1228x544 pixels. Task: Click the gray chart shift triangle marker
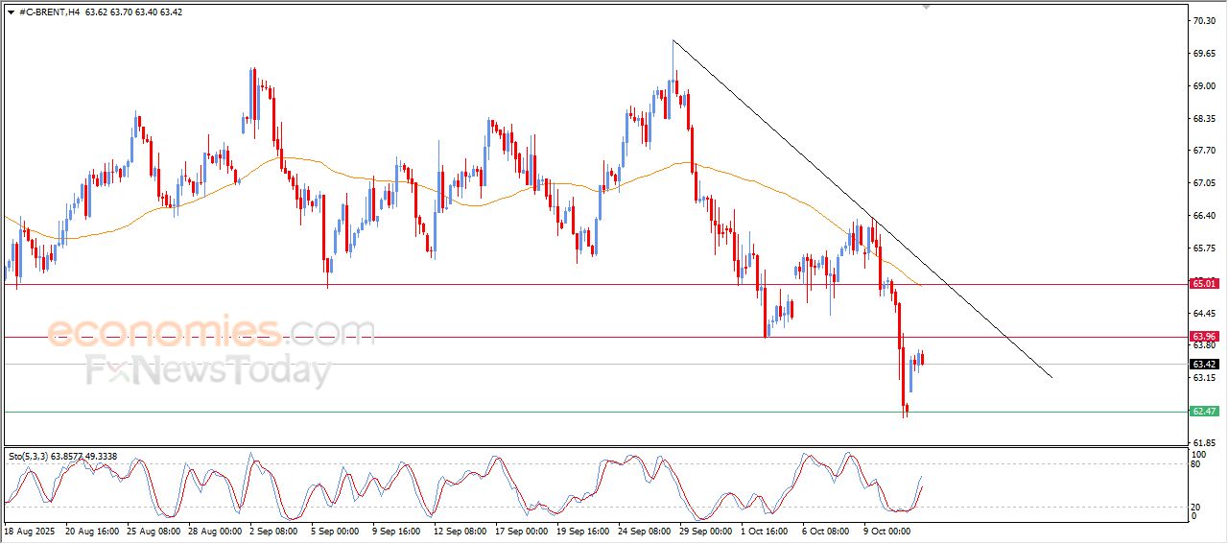click(x=926, y=7)
